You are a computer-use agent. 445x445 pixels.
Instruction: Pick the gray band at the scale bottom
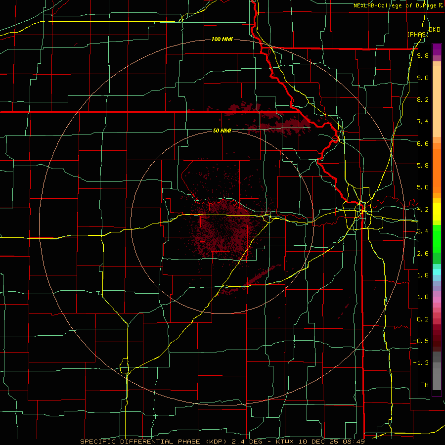tap(437, 379)
